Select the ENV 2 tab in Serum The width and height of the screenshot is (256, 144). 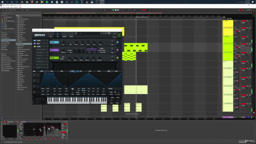pyautogui.click(x=52, y=71)
